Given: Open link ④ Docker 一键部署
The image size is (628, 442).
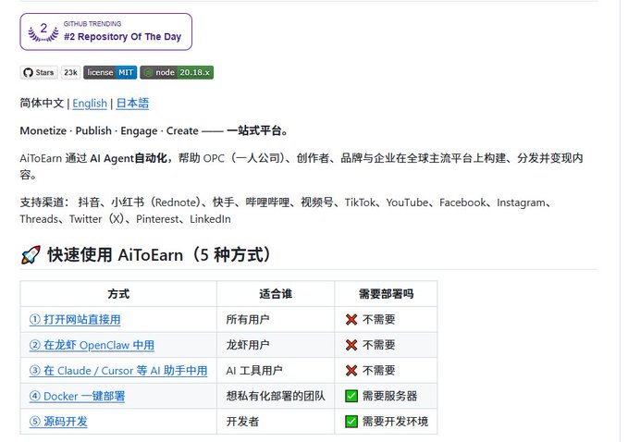Looking at the screenshot, I should [77, 396].
